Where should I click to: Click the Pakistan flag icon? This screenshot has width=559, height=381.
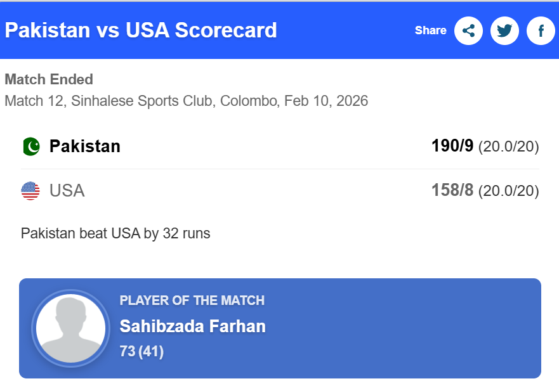click(30, 146)
